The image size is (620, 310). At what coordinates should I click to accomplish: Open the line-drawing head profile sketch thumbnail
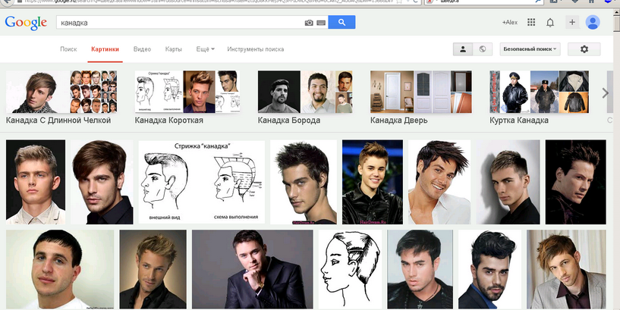[351, 269]
